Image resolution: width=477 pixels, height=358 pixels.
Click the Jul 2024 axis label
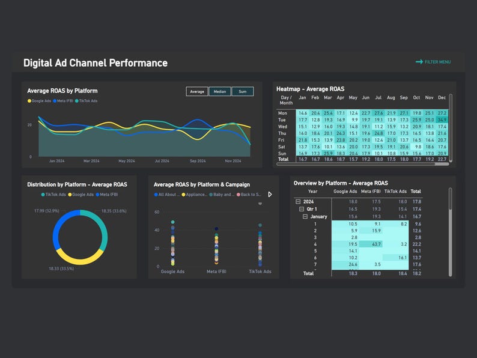(162, 161)
